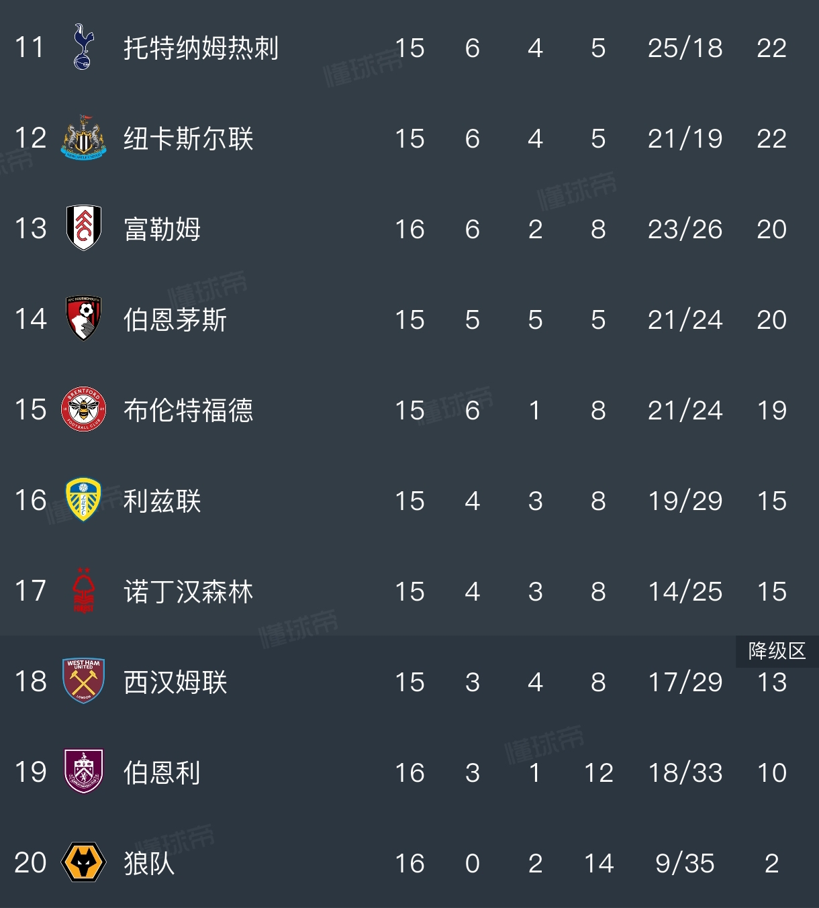The height and width of the screenshot is (908, 819).
Task: Click the Brentford bee badge
Action: click(84, 409)
